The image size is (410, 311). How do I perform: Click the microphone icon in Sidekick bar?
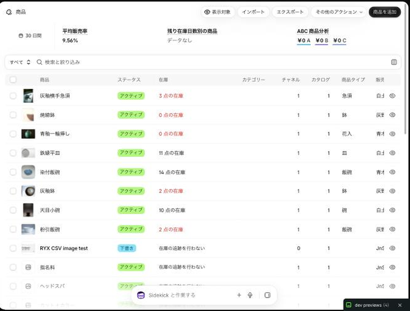click(250, 295)
